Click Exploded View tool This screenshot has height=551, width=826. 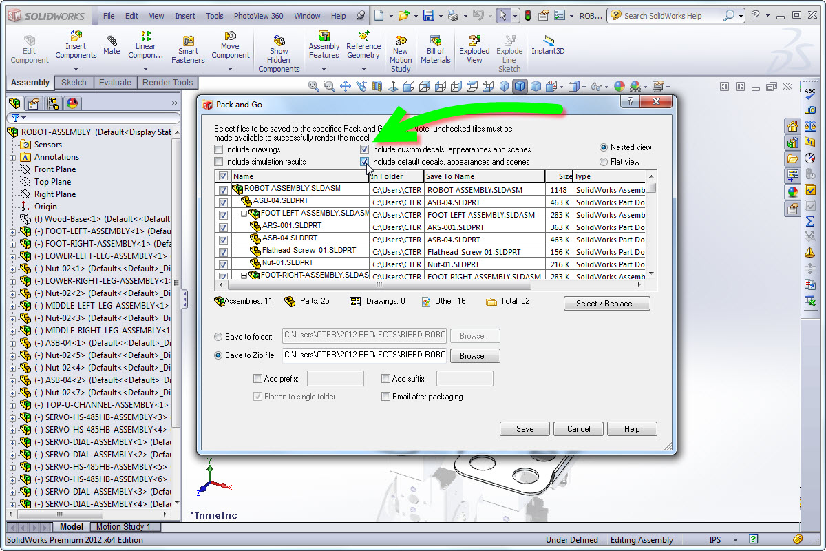474,50
